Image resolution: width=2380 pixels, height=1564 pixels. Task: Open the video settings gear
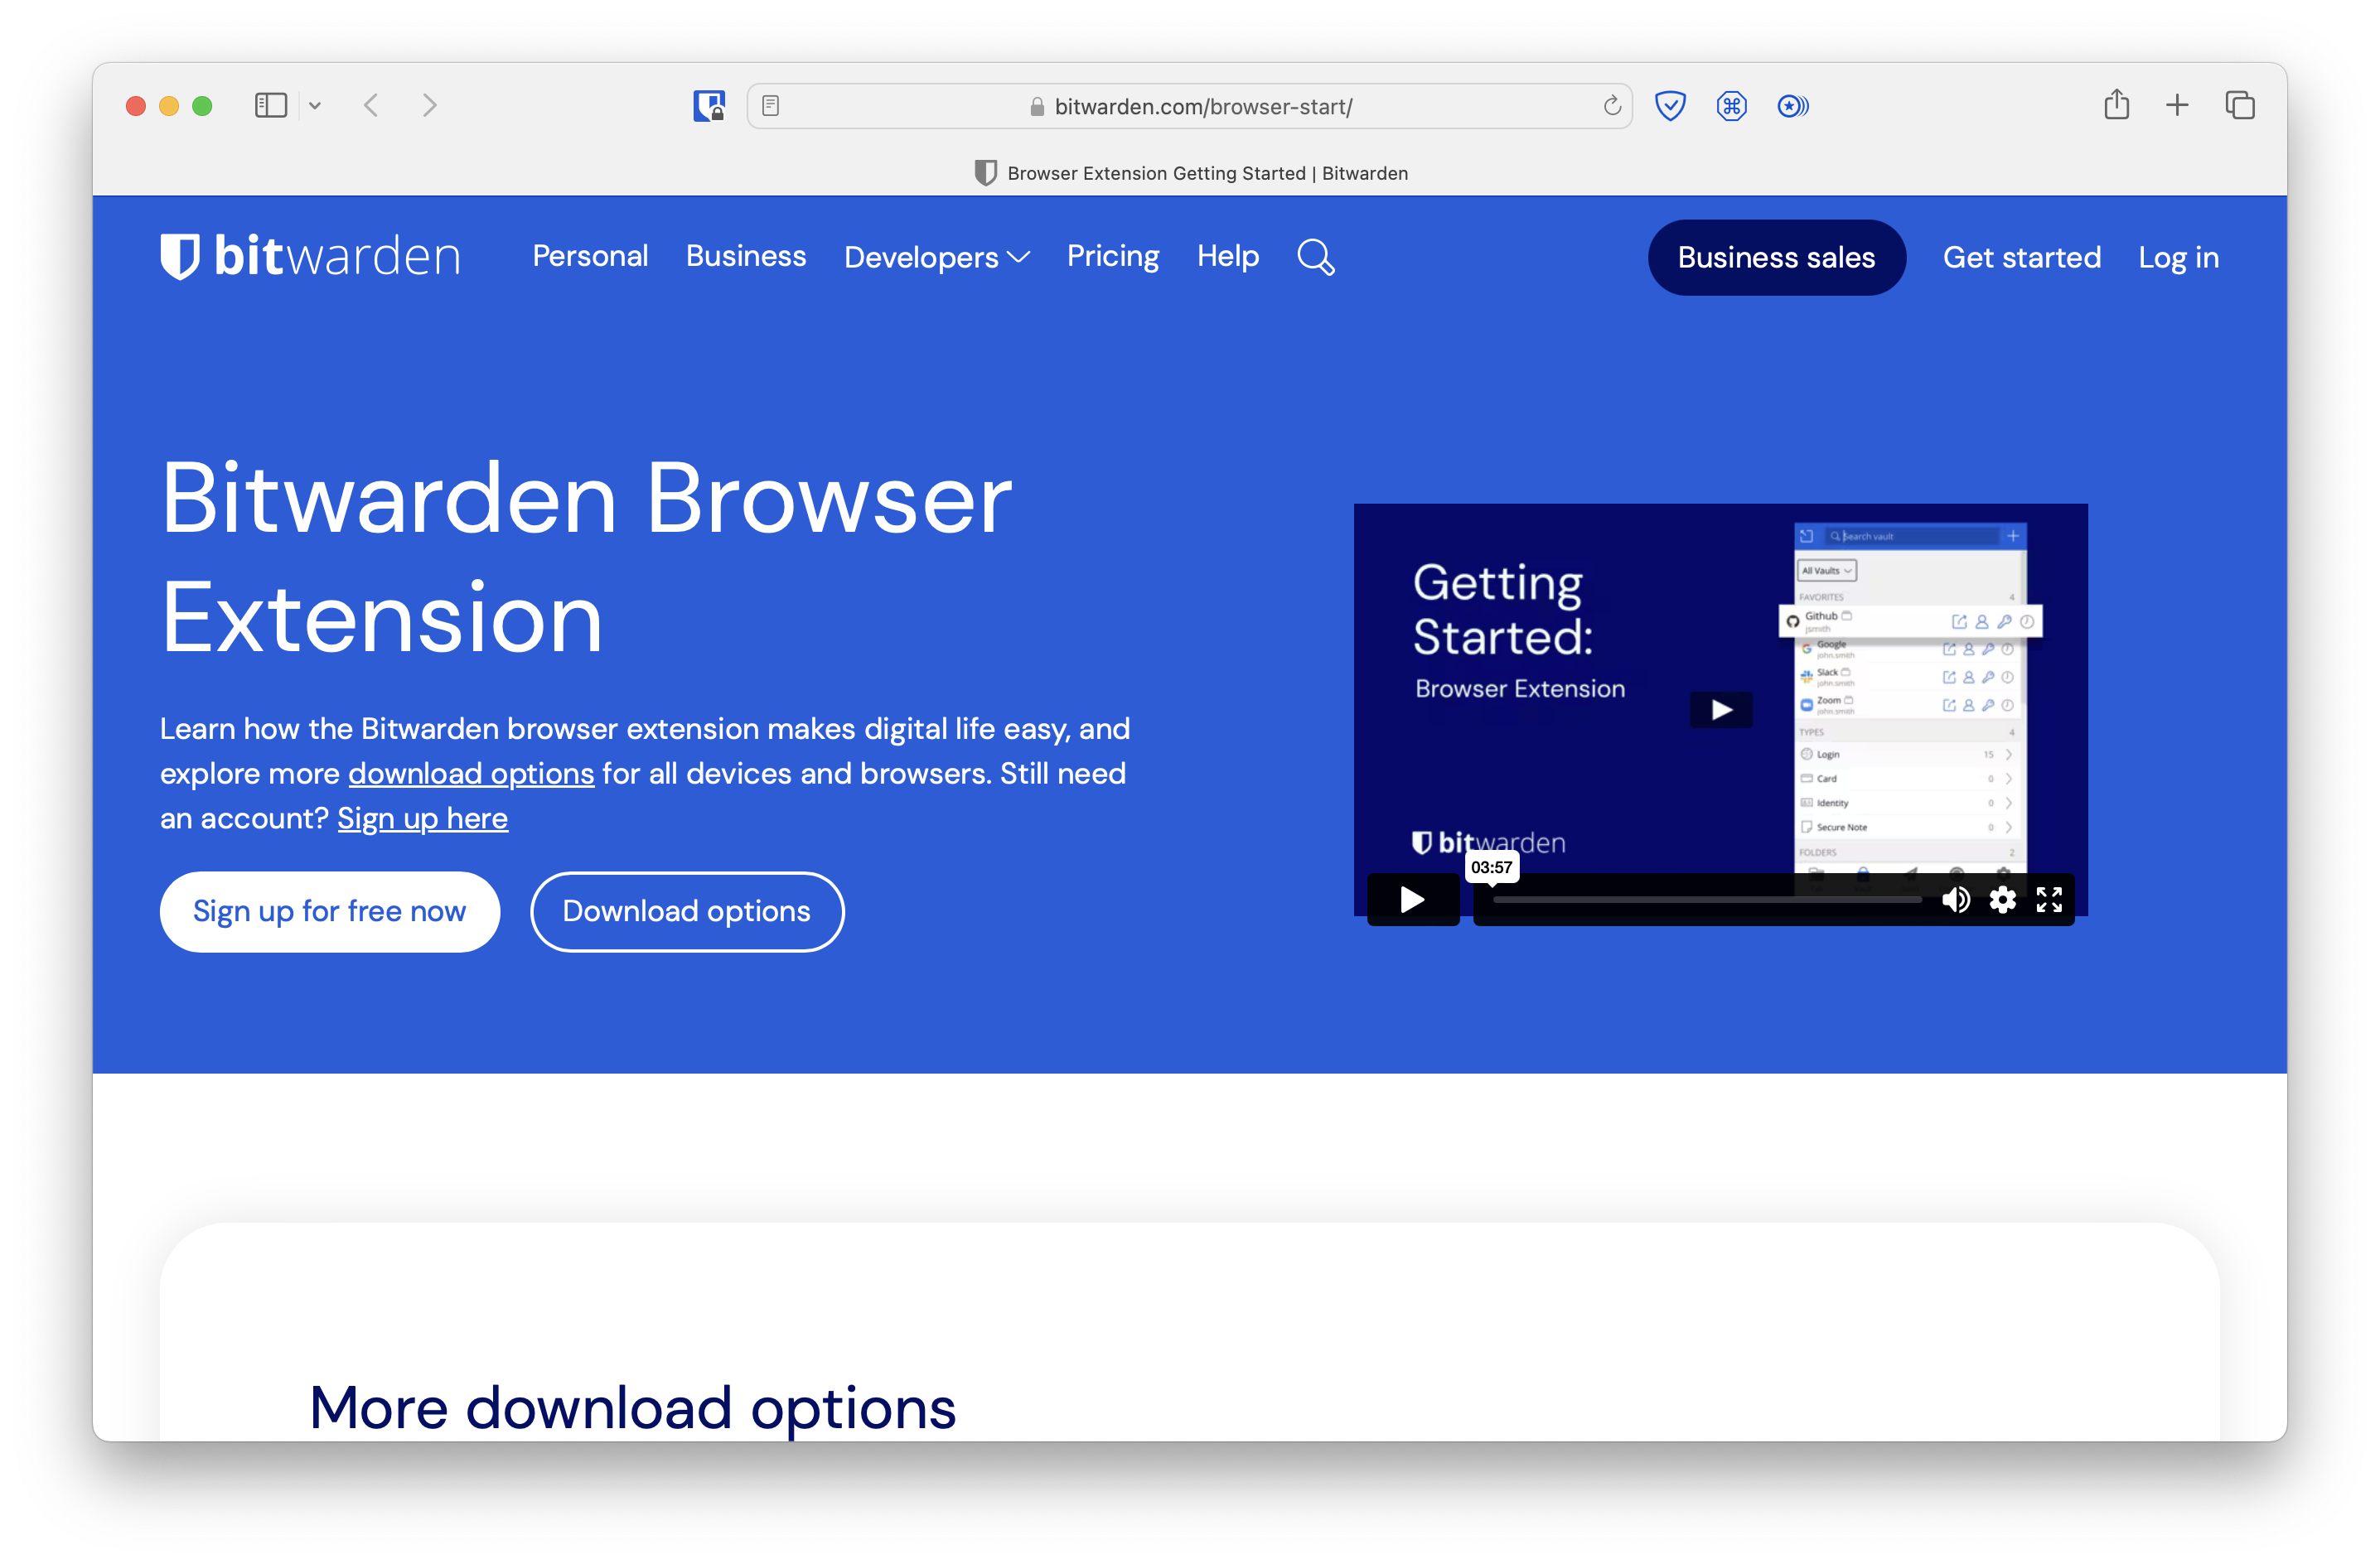pos(2003,900)
